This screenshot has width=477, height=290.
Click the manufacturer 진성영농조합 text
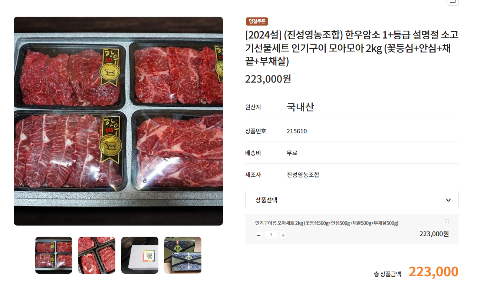(x=303, y=175)
